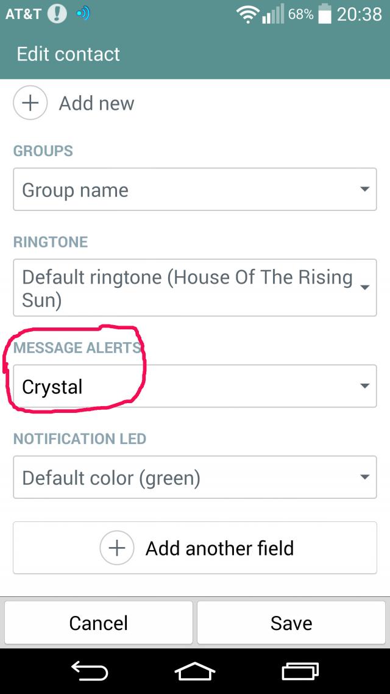390x694 pixels.
Task: Tap the alert exclamation icon in status bar
Action: 57,14
